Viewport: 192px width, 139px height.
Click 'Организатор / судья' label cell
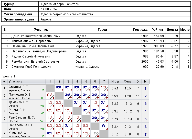coord(20,19)
